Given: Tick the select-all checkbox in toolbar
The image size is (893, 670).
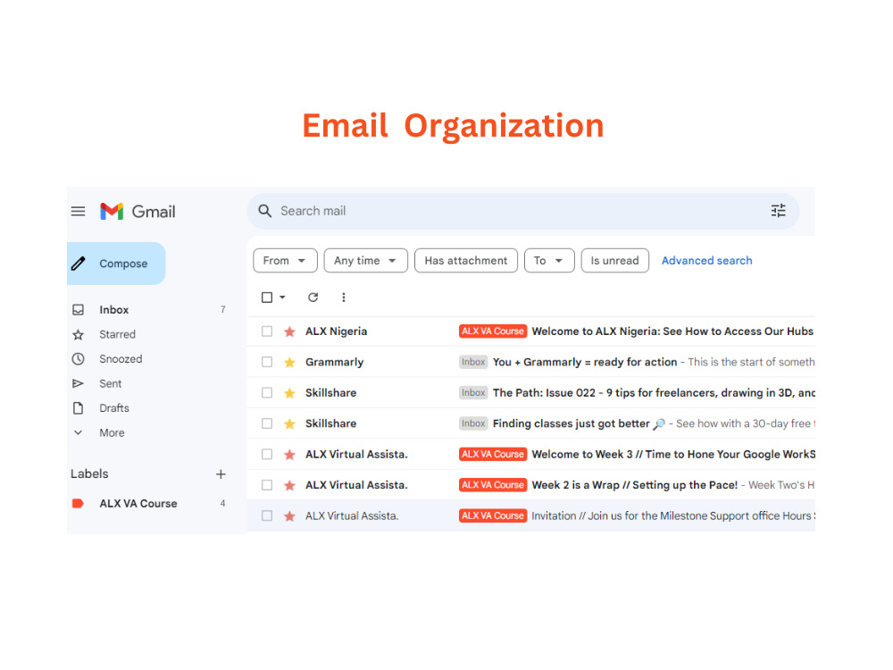Looking at the screenshot, I should [266, 297].
